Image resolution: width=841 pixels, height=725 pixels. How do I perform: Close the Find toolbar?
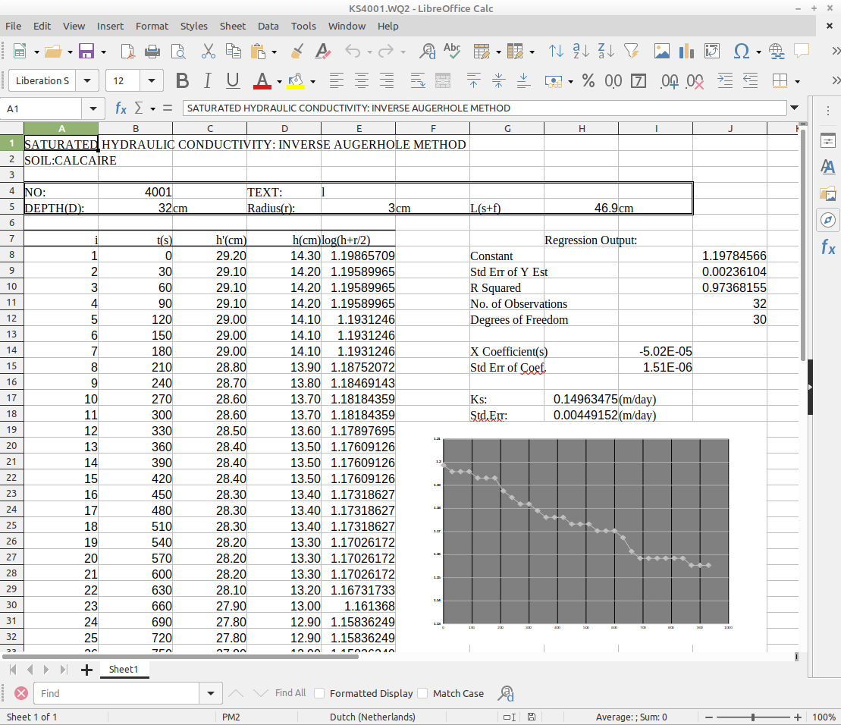coord(21,693)
